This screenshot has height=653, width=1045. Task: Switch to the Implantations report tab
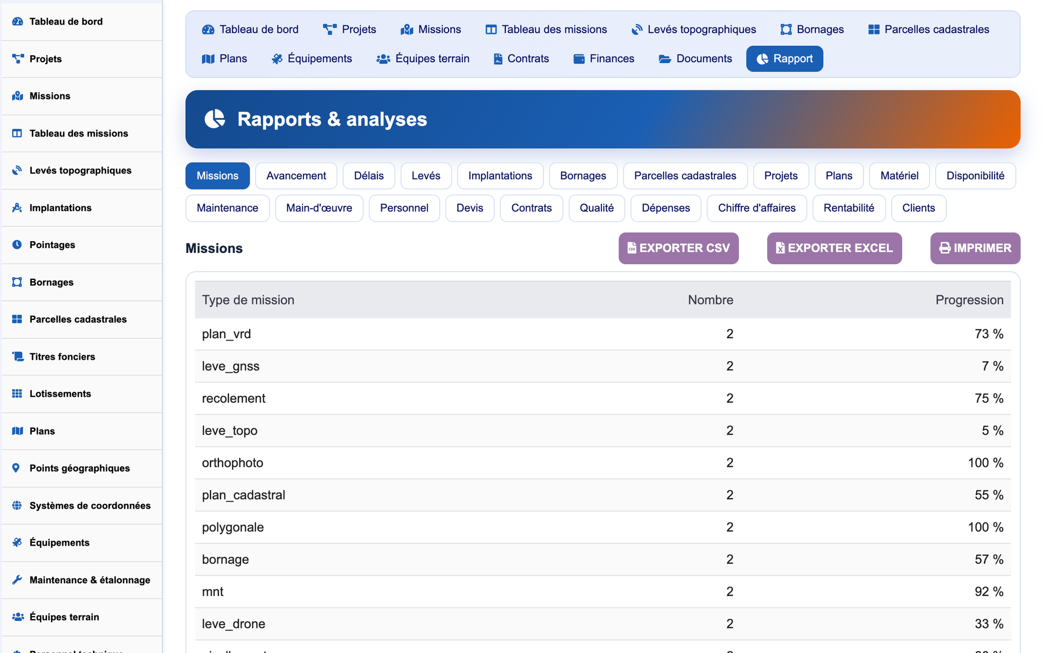500,176
